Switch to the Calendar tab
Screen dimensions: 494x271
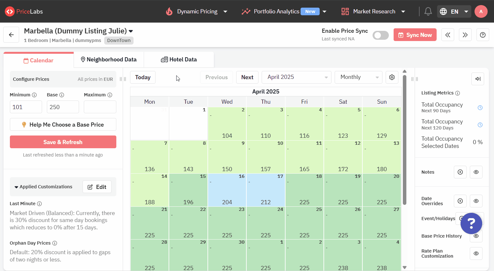click(39, 60)
